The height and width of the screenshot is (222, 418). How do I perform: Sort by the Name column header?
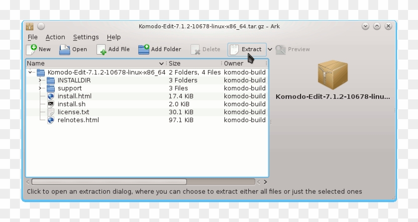point(96,64)
